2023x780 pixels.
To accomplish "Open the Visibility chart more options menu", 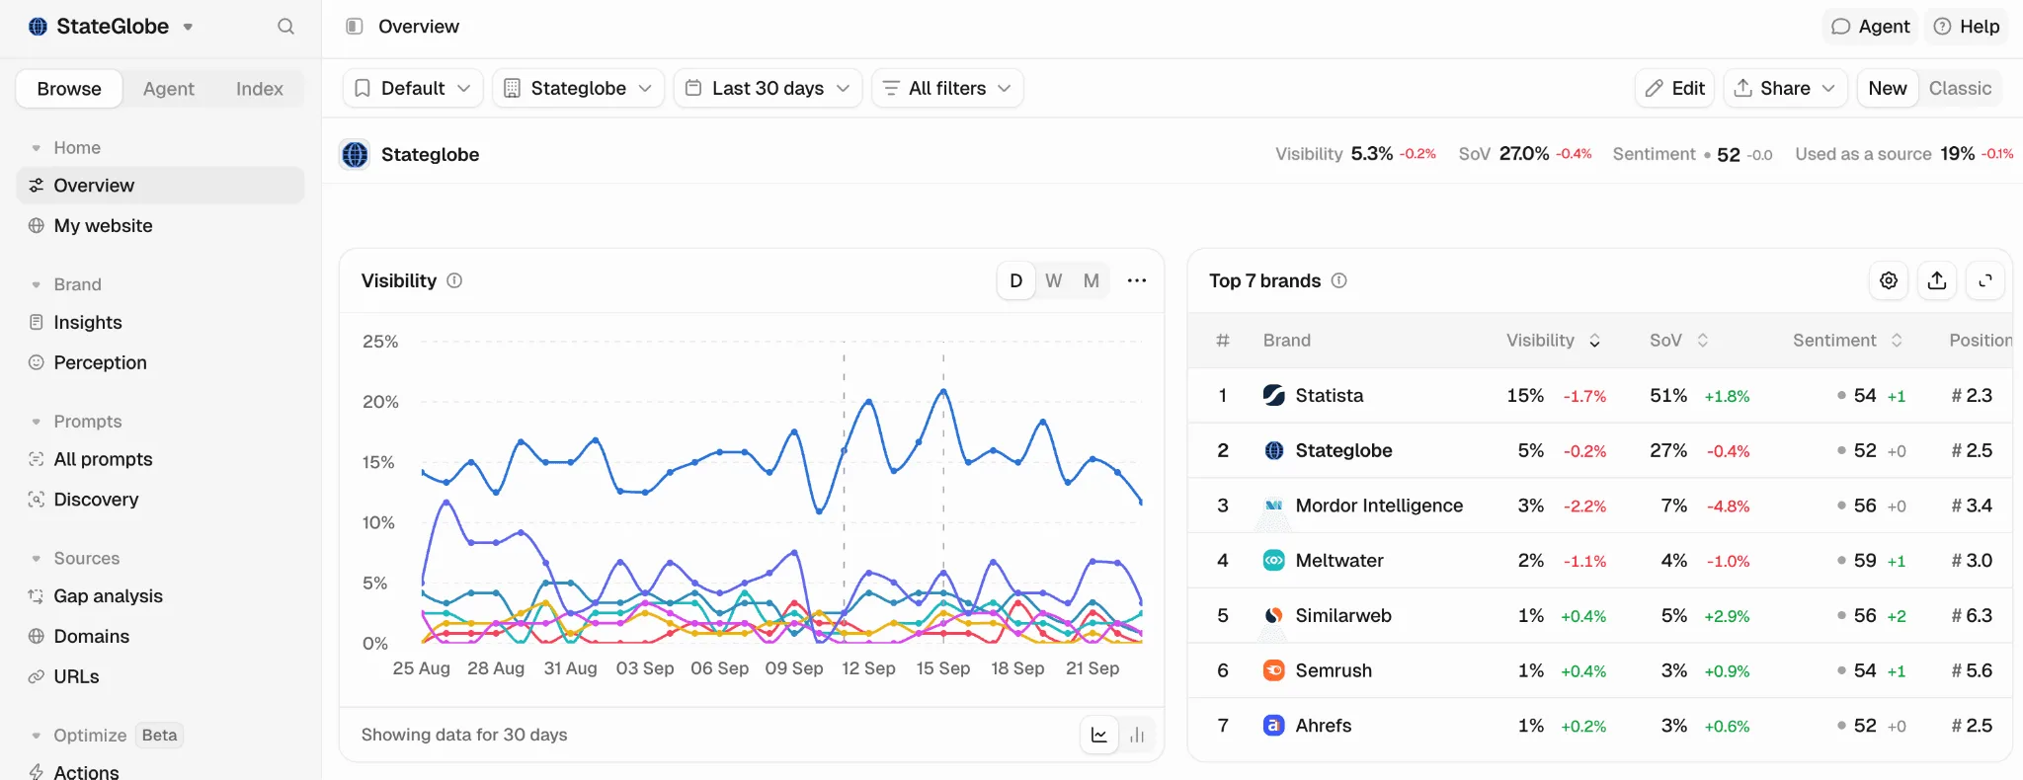I will click(1137, 280).
